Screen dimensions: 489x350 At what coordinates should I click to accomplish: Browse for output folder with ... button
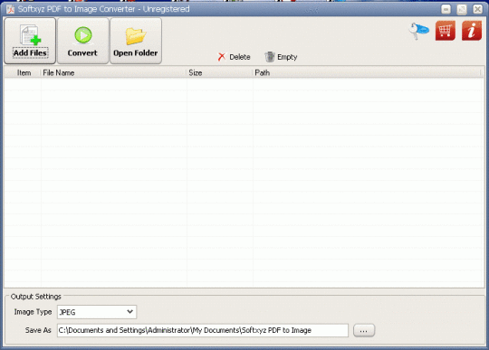tap(364, 331)
